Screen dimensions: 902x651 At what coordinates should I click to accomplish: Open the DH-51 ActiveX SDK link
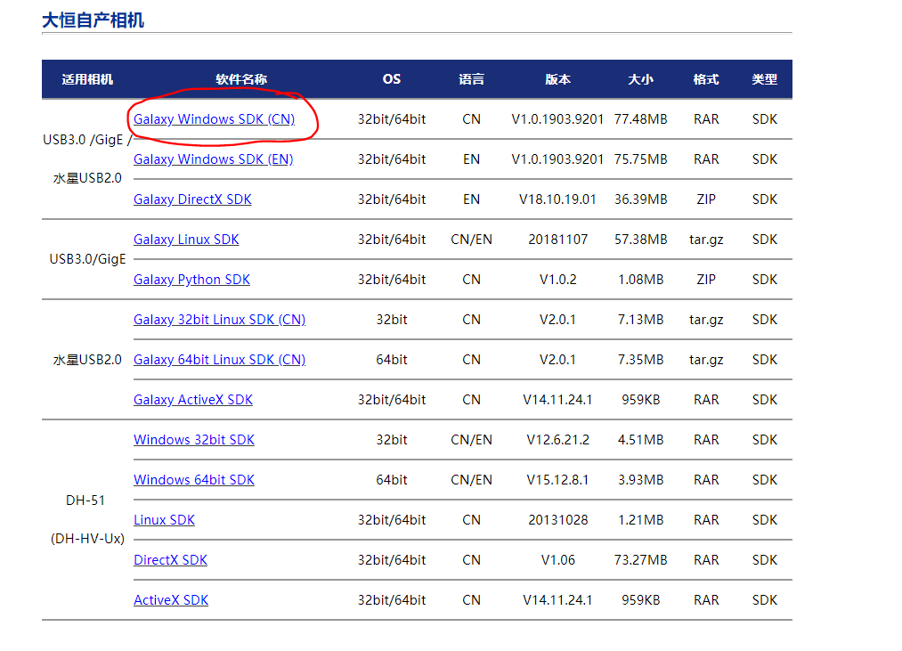171,599
